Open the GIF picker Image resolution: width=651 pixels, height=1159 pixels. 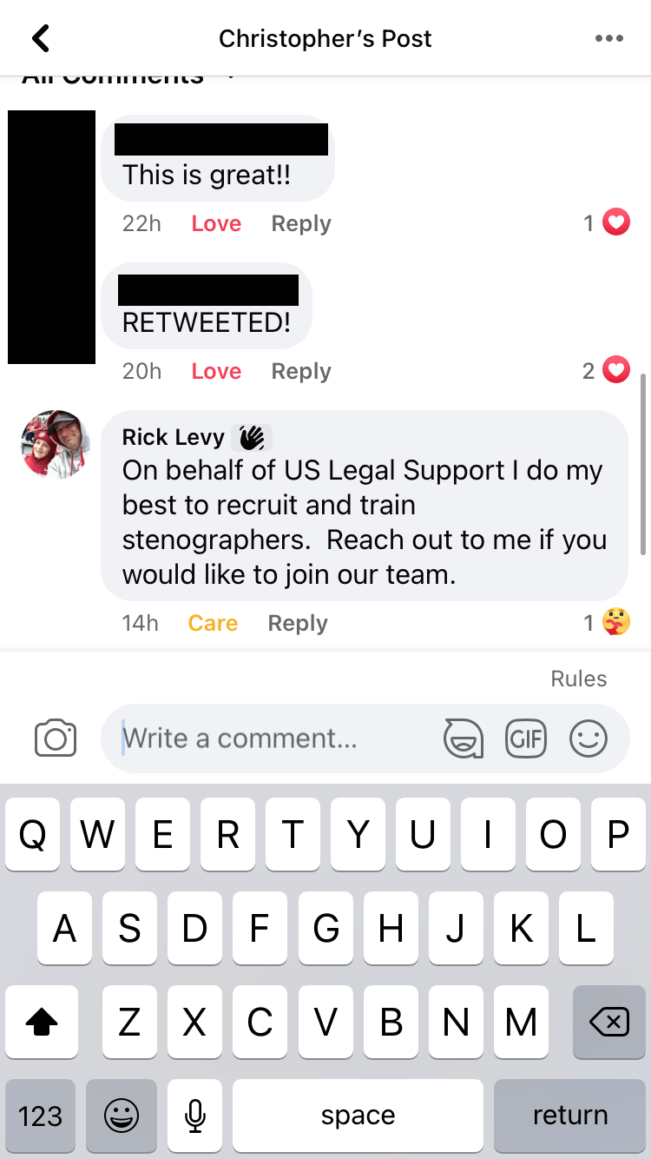[526, 738]
